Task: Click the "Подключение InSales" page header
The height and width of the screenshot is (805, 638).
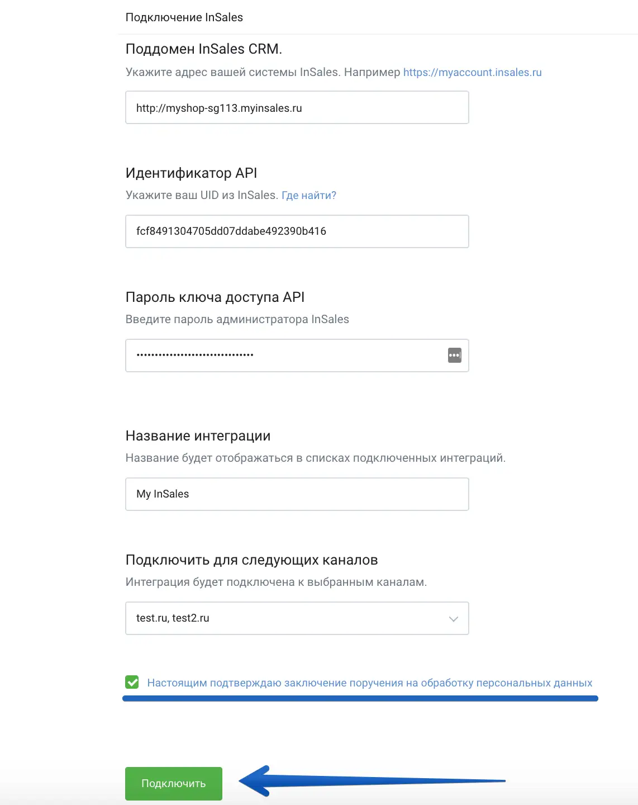Action: click(x=184, y=17)
